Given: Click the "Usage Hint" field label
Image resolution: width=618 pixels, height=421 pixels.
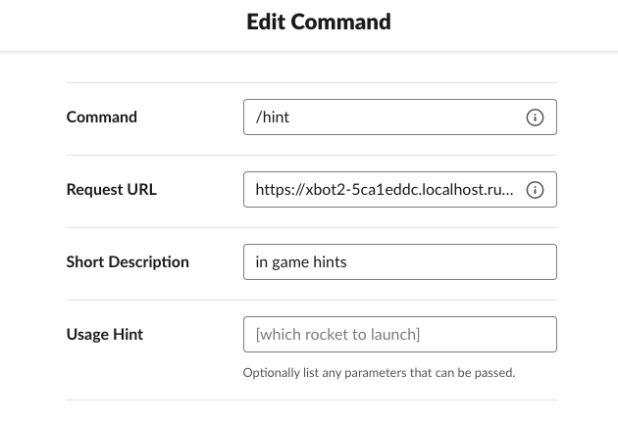Looking at the screenshot, I should tap(105, 334).
